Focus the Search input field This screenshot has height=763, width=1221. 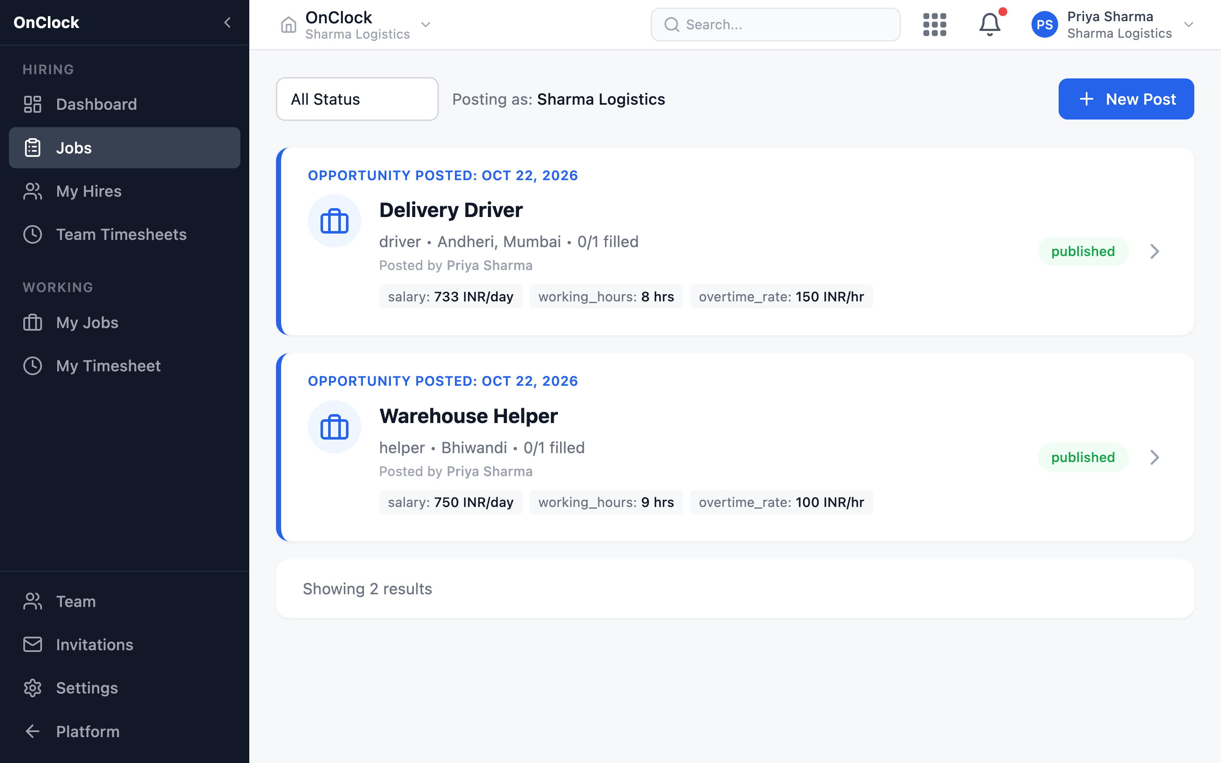(775, 25)
